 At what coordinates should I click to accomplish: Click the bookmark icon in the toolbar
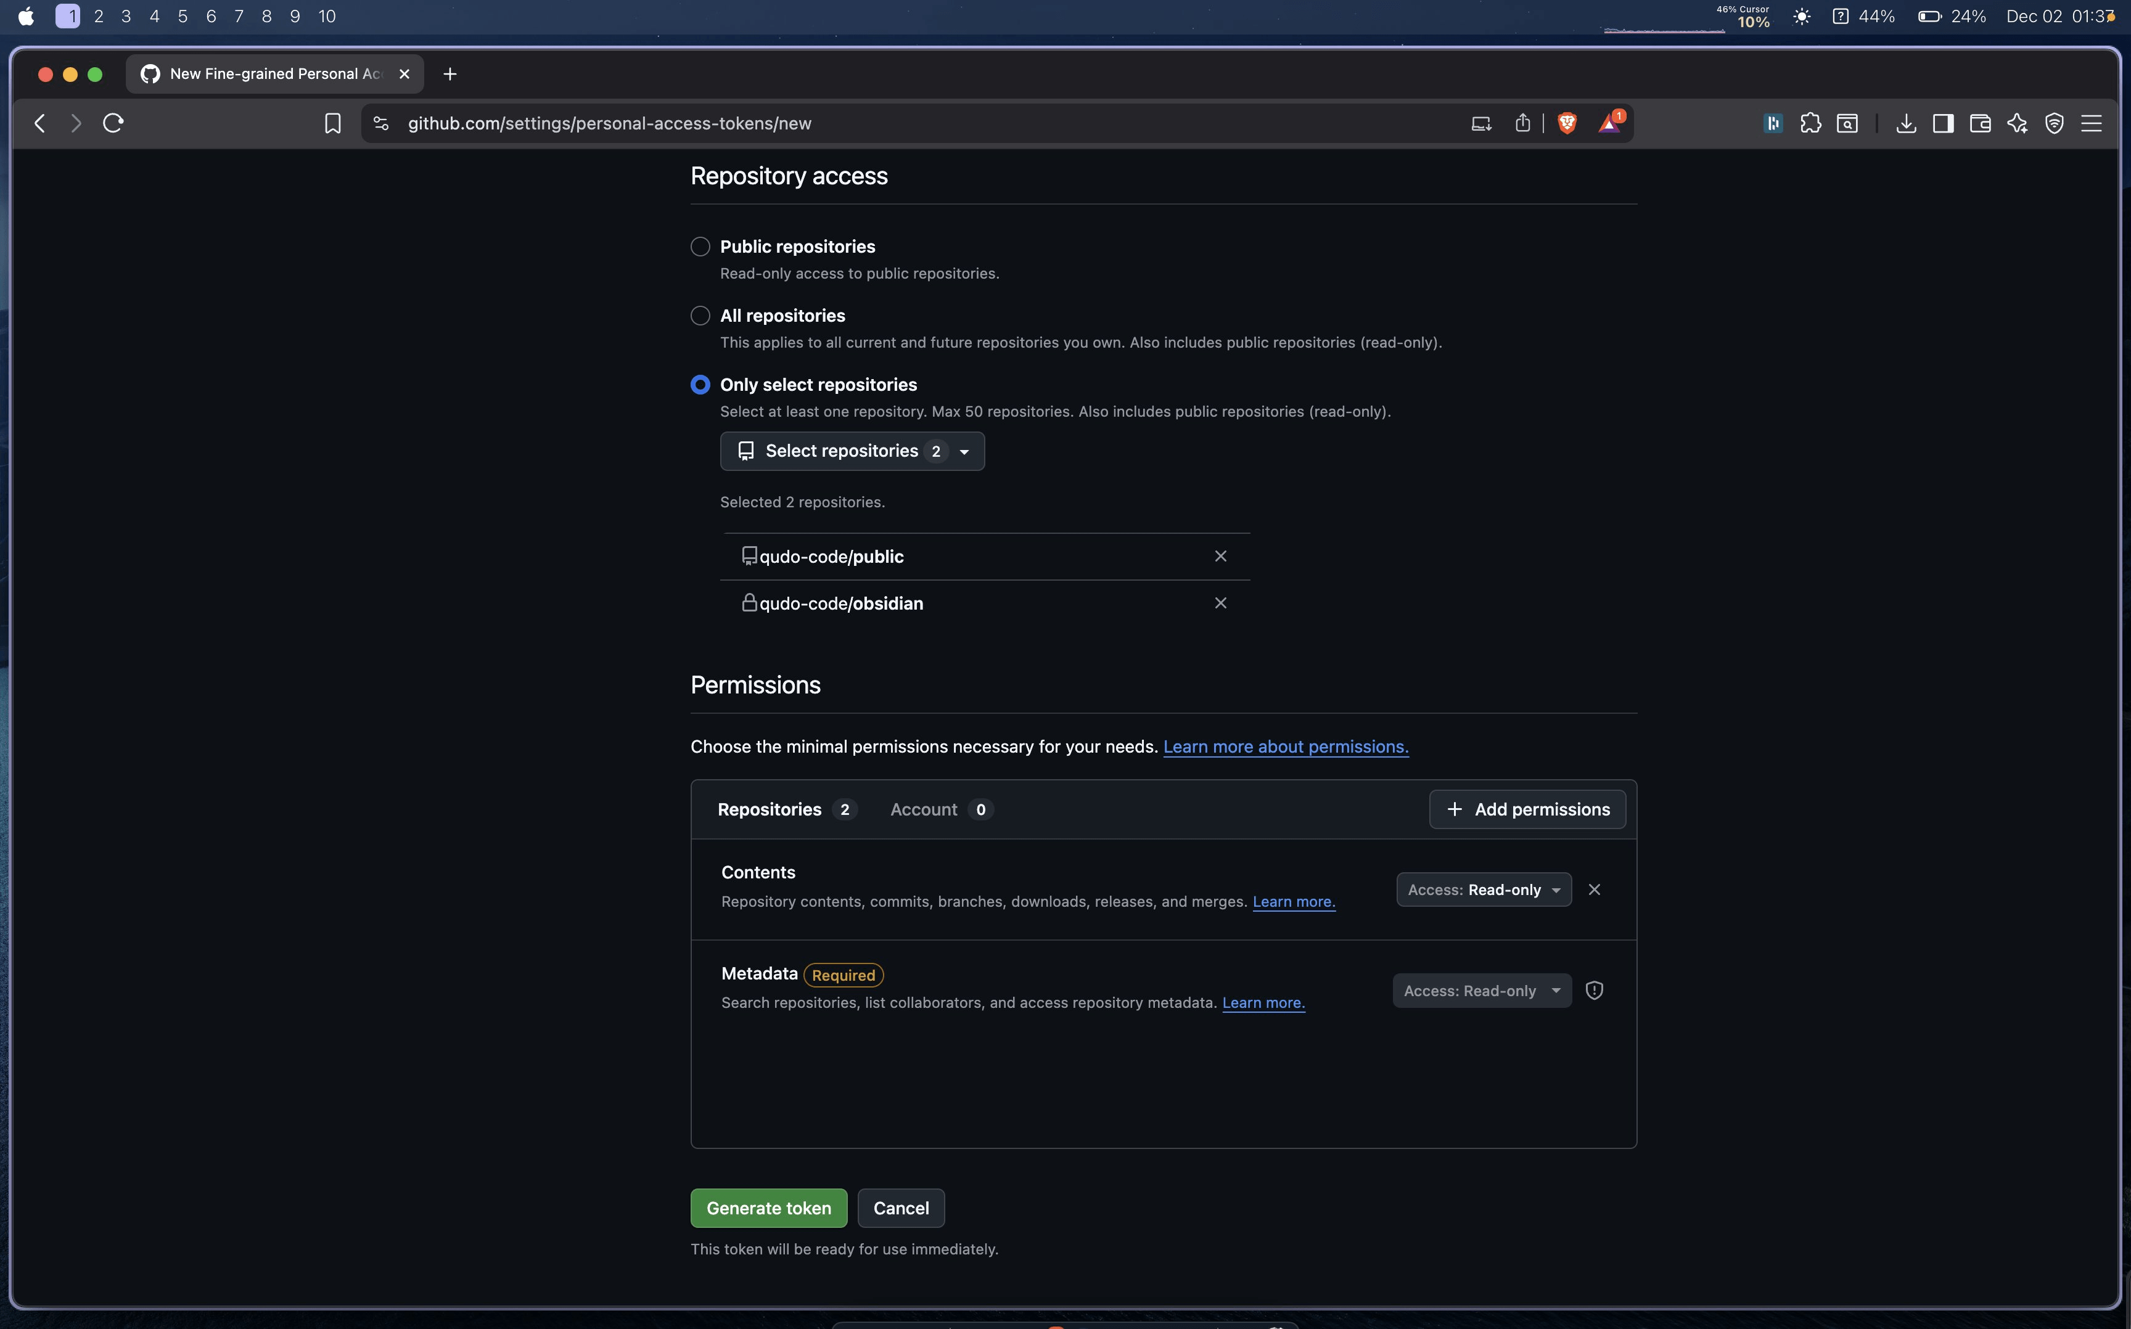click(332, 123)
